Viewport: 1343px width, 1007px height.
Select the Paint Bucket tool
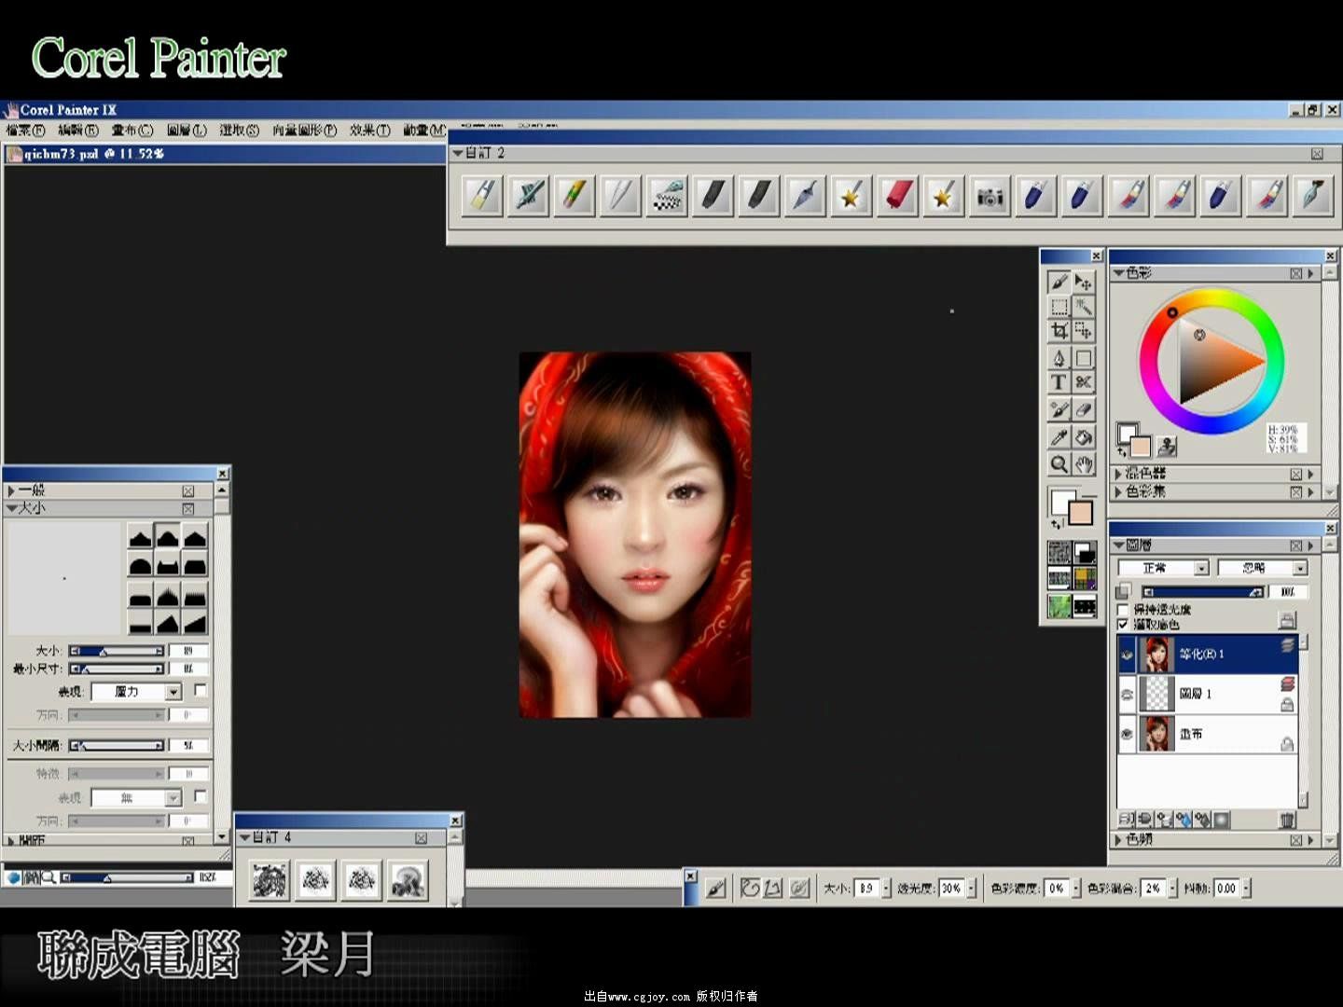(1084, 437)
